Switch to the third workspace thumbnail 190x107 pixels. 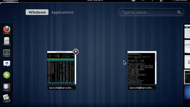(187, 62)
